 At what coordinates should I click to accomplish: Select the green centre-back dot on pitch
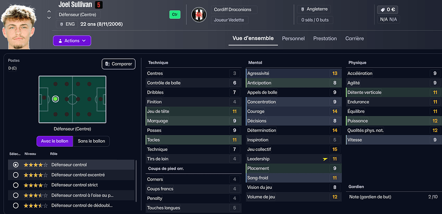tap(55, 99)
